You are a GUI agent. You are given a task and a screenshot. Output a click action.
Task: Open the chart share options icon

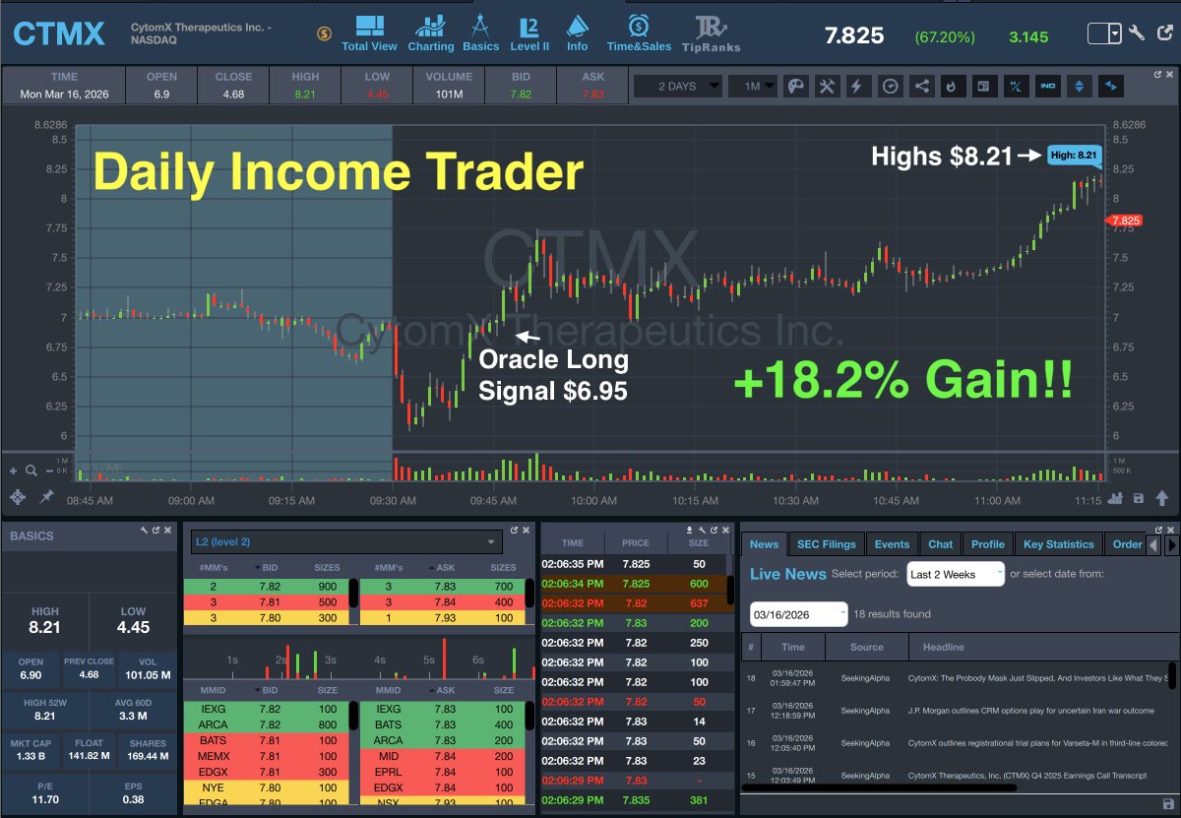pyautogui.click(x=922, y=87)
